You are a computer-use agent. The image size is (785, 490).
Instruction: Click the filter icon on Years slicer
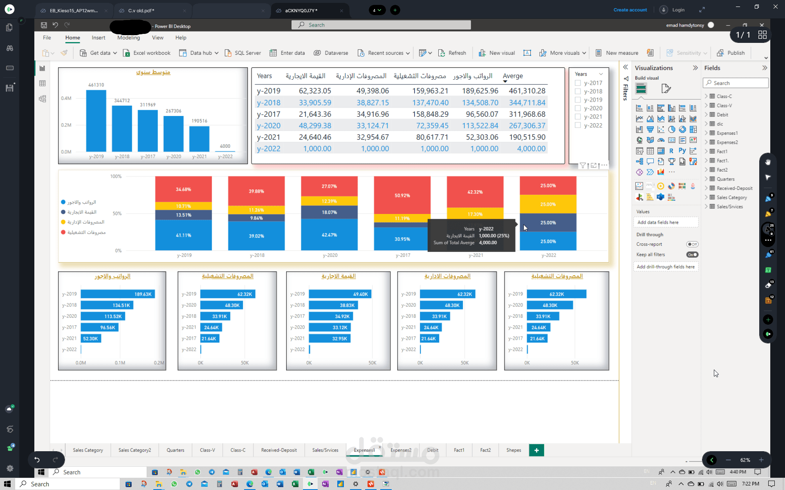(x=583, y=165)
